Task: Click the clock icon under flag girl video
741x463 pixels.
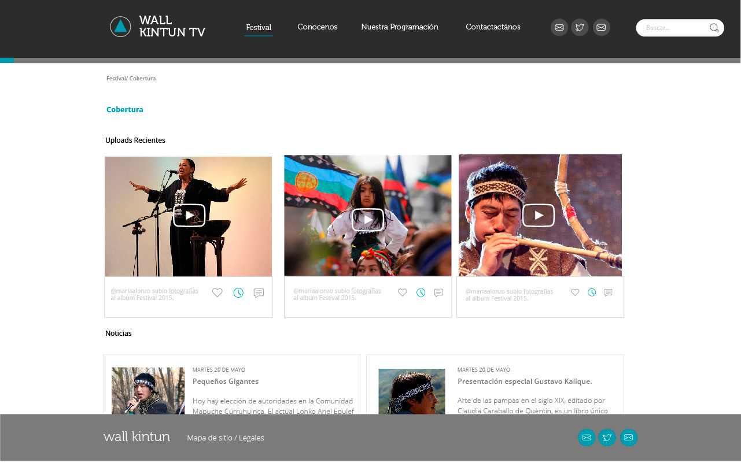Action: pyautogui.click(x=421, y=293)
